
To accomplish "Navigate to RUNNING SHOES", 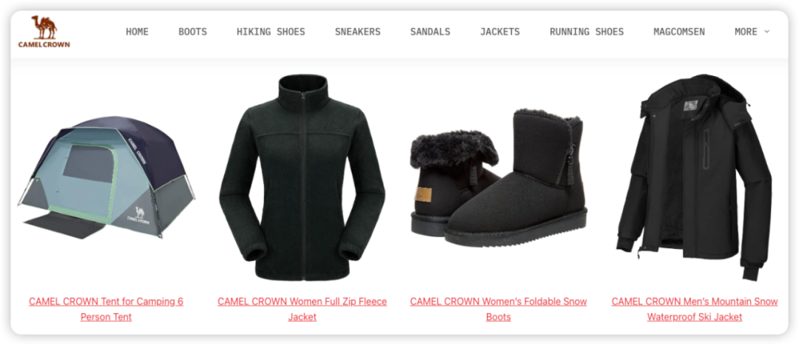I will pyautogui.click(x=587, y=32).
